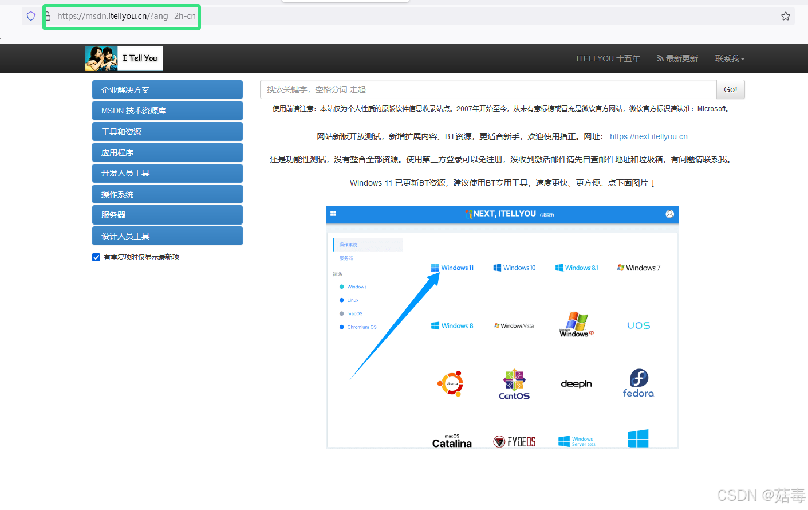808x510 pixels.
Task: Click the deepin logo
Action: 577,384
